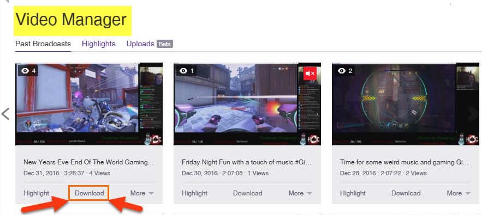Open title New Years Eve End Of The World Gaming
The image size is (482, 215).
[88, 162]
